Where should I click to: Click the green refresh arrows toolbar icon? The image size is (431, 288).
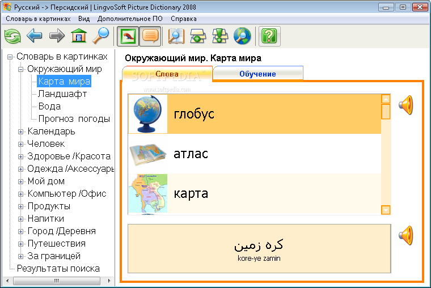(12, 36)
